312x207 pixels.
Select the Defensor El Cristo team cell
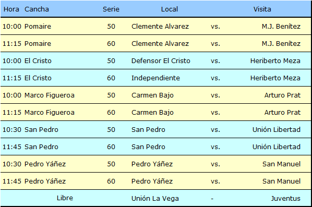click(161, 60)
